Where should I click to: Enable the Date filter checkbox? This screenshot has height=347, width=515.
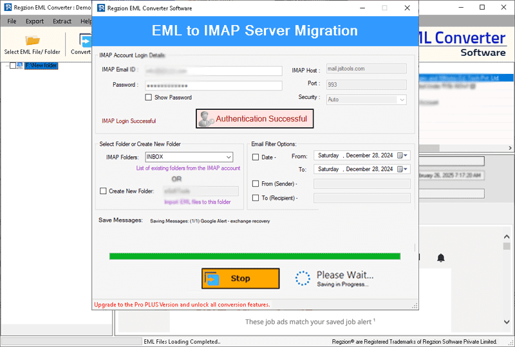(256, 157)
